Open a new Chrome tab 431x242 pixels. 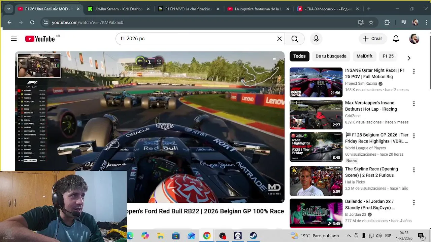369,9
